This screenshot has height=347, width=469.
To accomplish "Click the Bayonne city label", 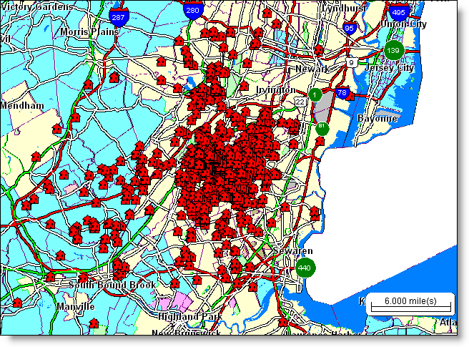I will (376, 117).
